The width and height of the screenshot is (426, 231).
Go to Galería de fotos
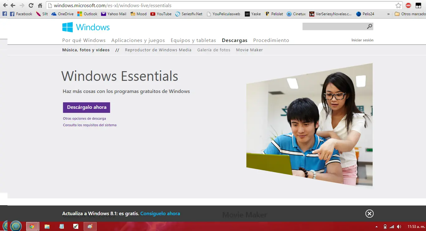pyautogui.click(x=214, y=50)
